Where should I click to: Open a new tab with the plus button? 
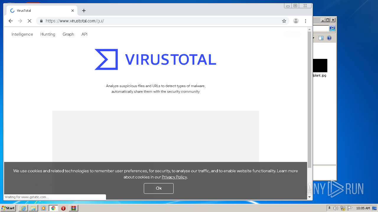coord(84,11)
